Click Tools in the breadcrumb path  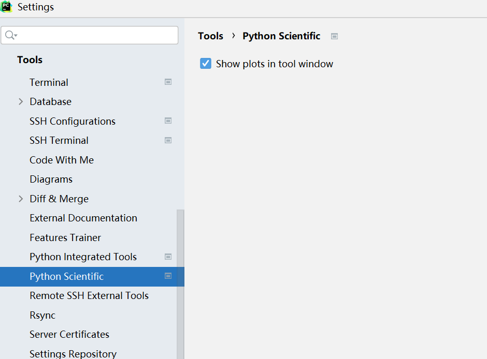point(210,36)
